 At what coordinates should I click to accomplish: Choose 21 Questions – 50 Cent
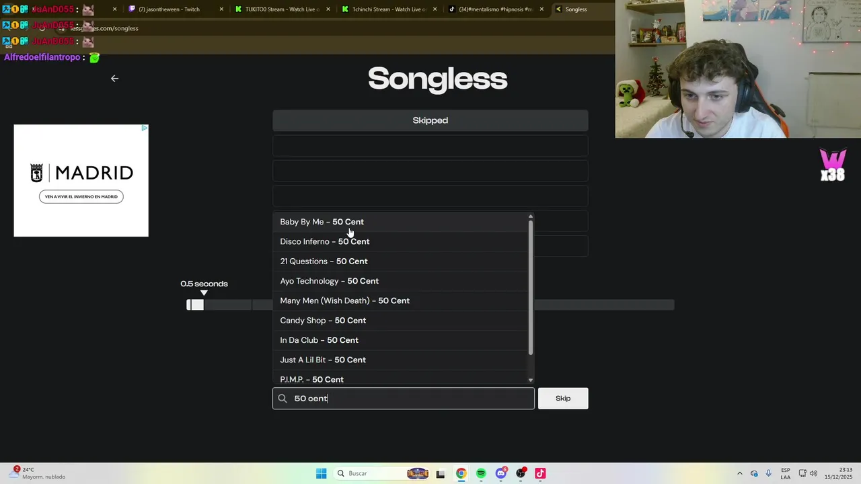[400, 261]
